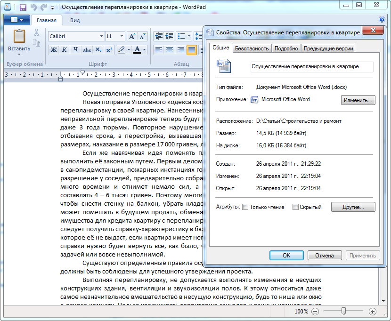This screenshot has height=321, width=391.
Task: Apply strikethrough formatting
Action: [87, 50]
